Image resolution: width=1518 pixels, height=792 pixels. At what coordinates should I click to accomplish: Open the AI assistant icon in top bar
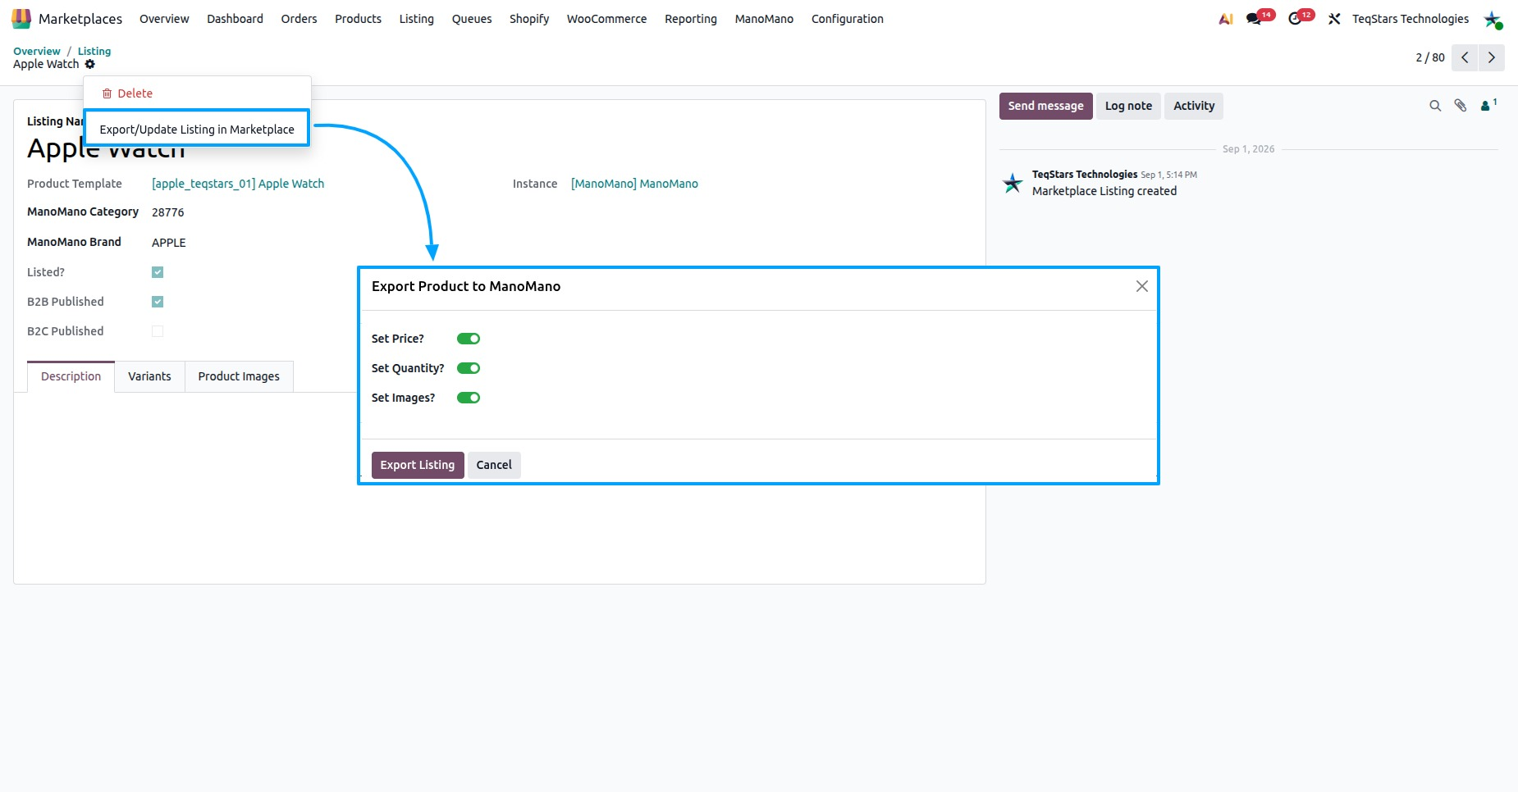coord(1226,19)
